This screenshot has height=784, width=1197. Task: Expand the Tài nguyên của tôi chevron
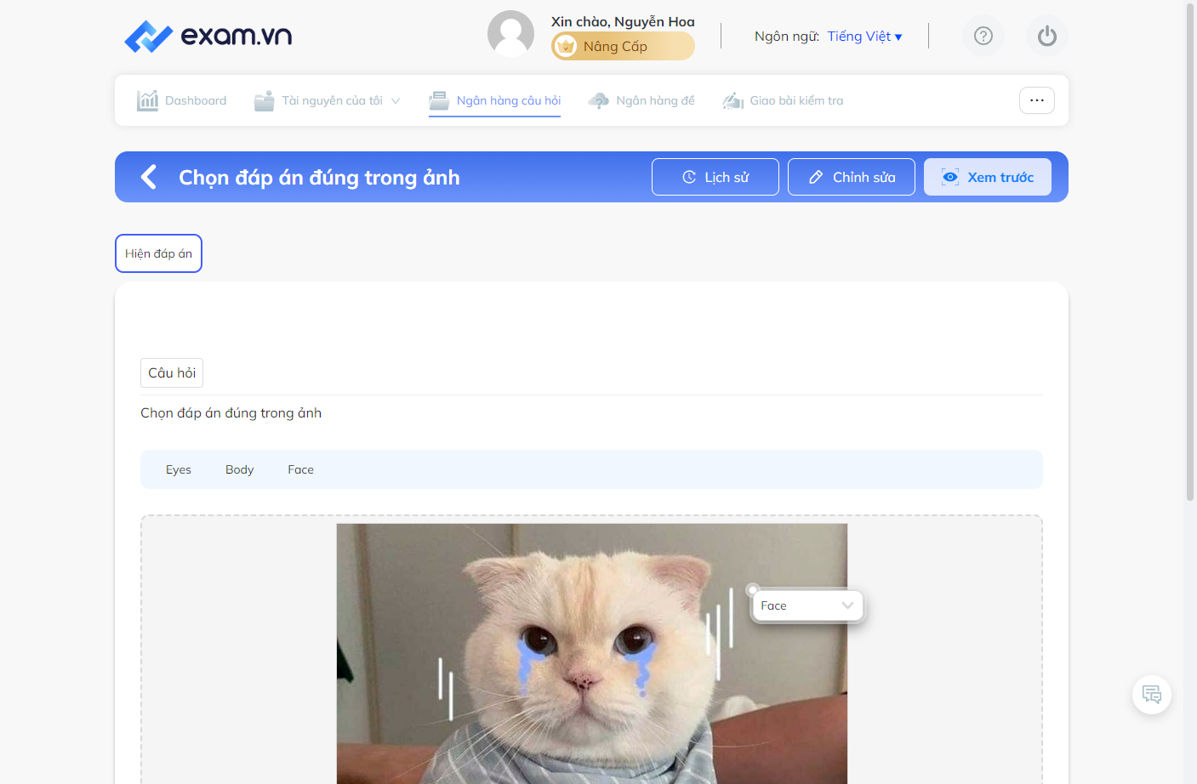coord(396,100)
